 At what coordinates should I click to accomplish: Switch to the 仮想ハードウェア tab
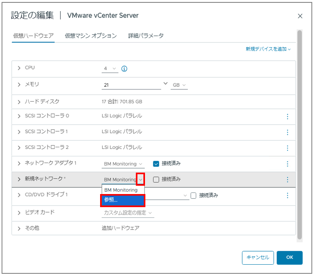[x=33, y=36]
